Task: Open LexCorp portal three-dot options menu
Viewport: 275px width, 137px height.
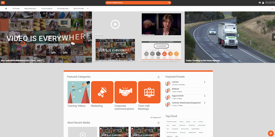Action: click(x=205, y=82)
